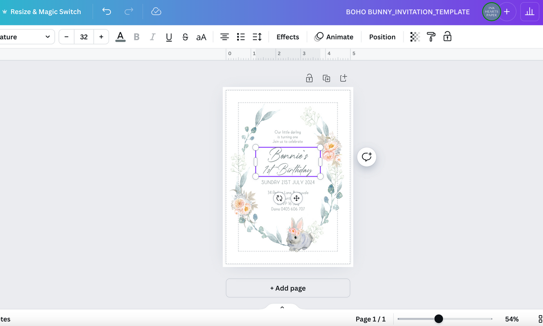Undo the last action
Image resolution: width=543 pixels, height=326 pixels.
click(x=107, y=11)
